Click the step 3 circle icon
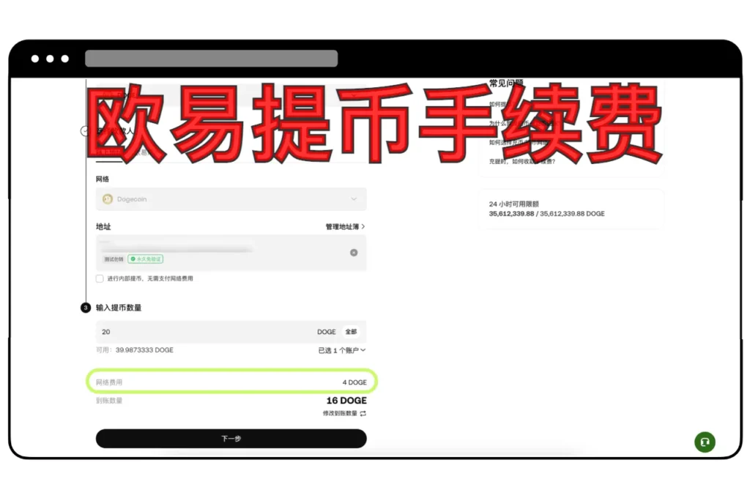Screen dimensions: 750x501 click(x=85, y=308)
